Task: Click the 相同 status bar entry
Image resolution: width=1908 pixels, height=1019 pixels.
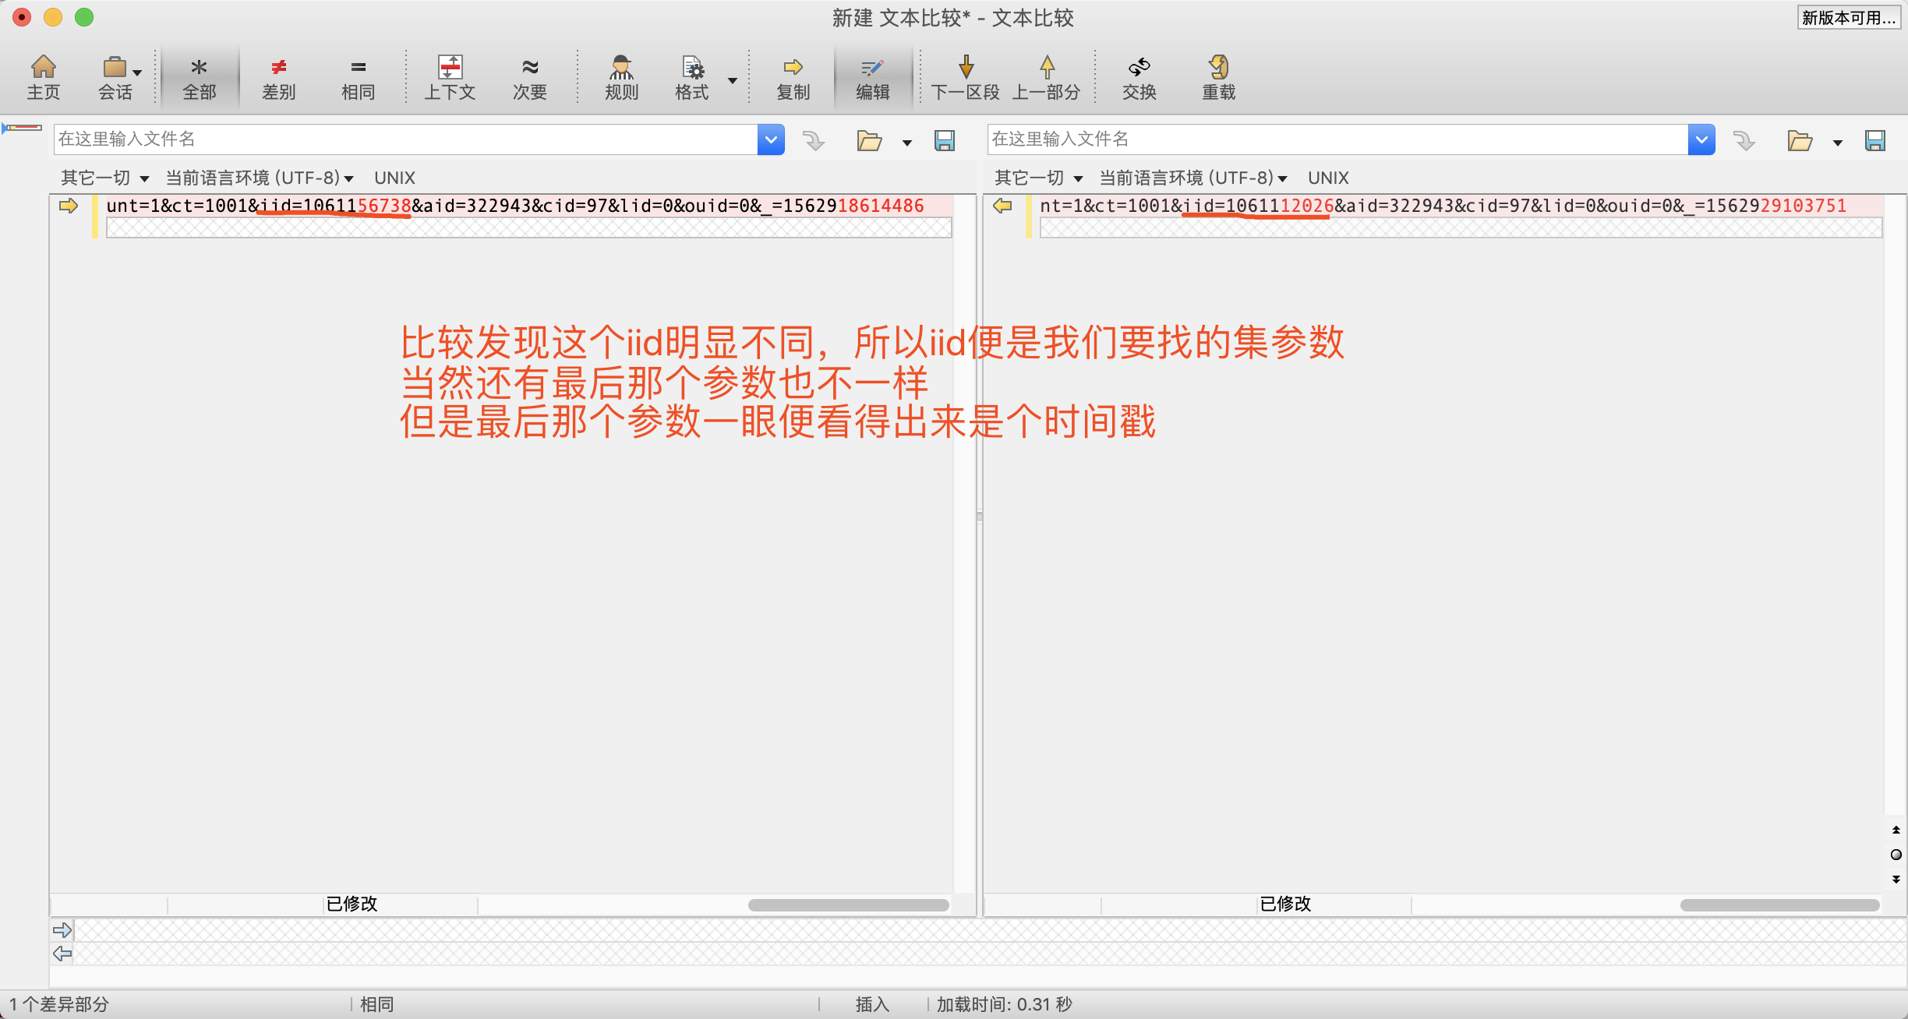Action: (x=377, y=1004)
